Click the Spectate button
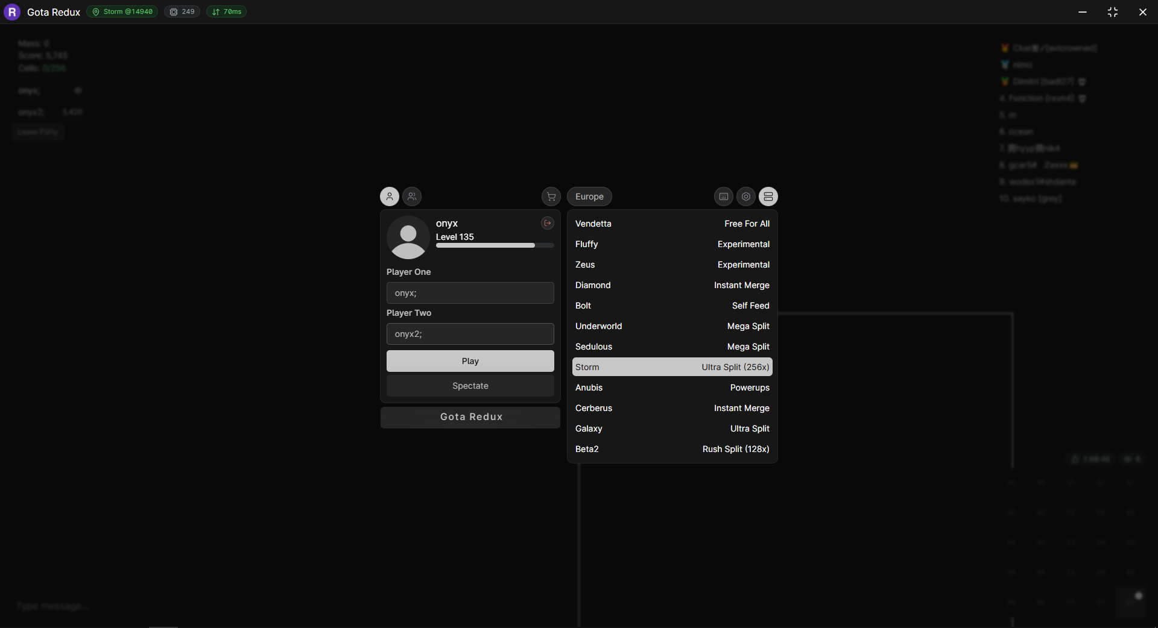The width and height of the screenshot is (1158, 628). 470,386
